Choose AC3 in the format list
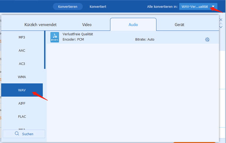 coord(22,64)
